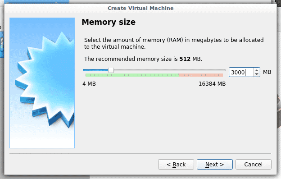Click the red zone of memory scale
Viewport: 281px width, 179px height.
[201, 75]
